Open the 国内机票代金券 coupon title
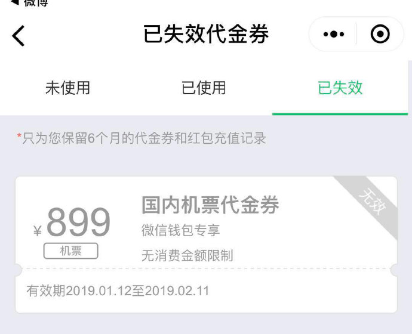The height and width of the screenshot is (334, 412). [210, 205]
